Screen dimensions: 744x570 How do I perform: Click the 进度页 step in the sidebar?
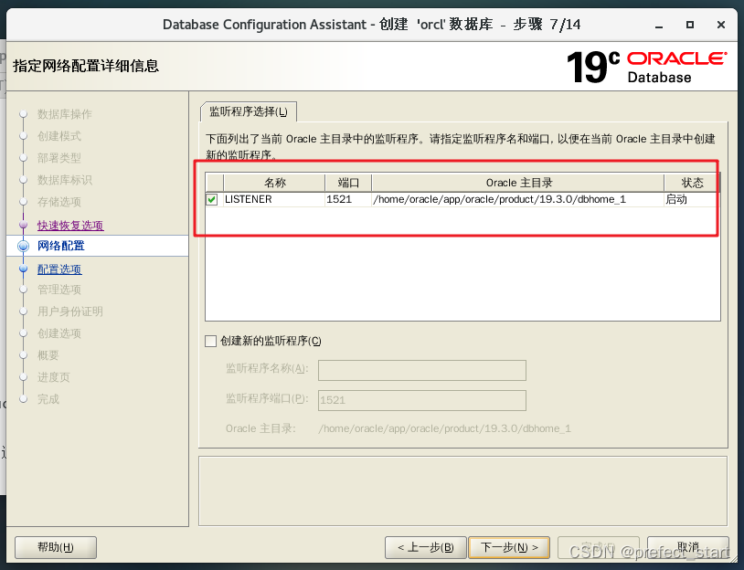click(54, 377)
